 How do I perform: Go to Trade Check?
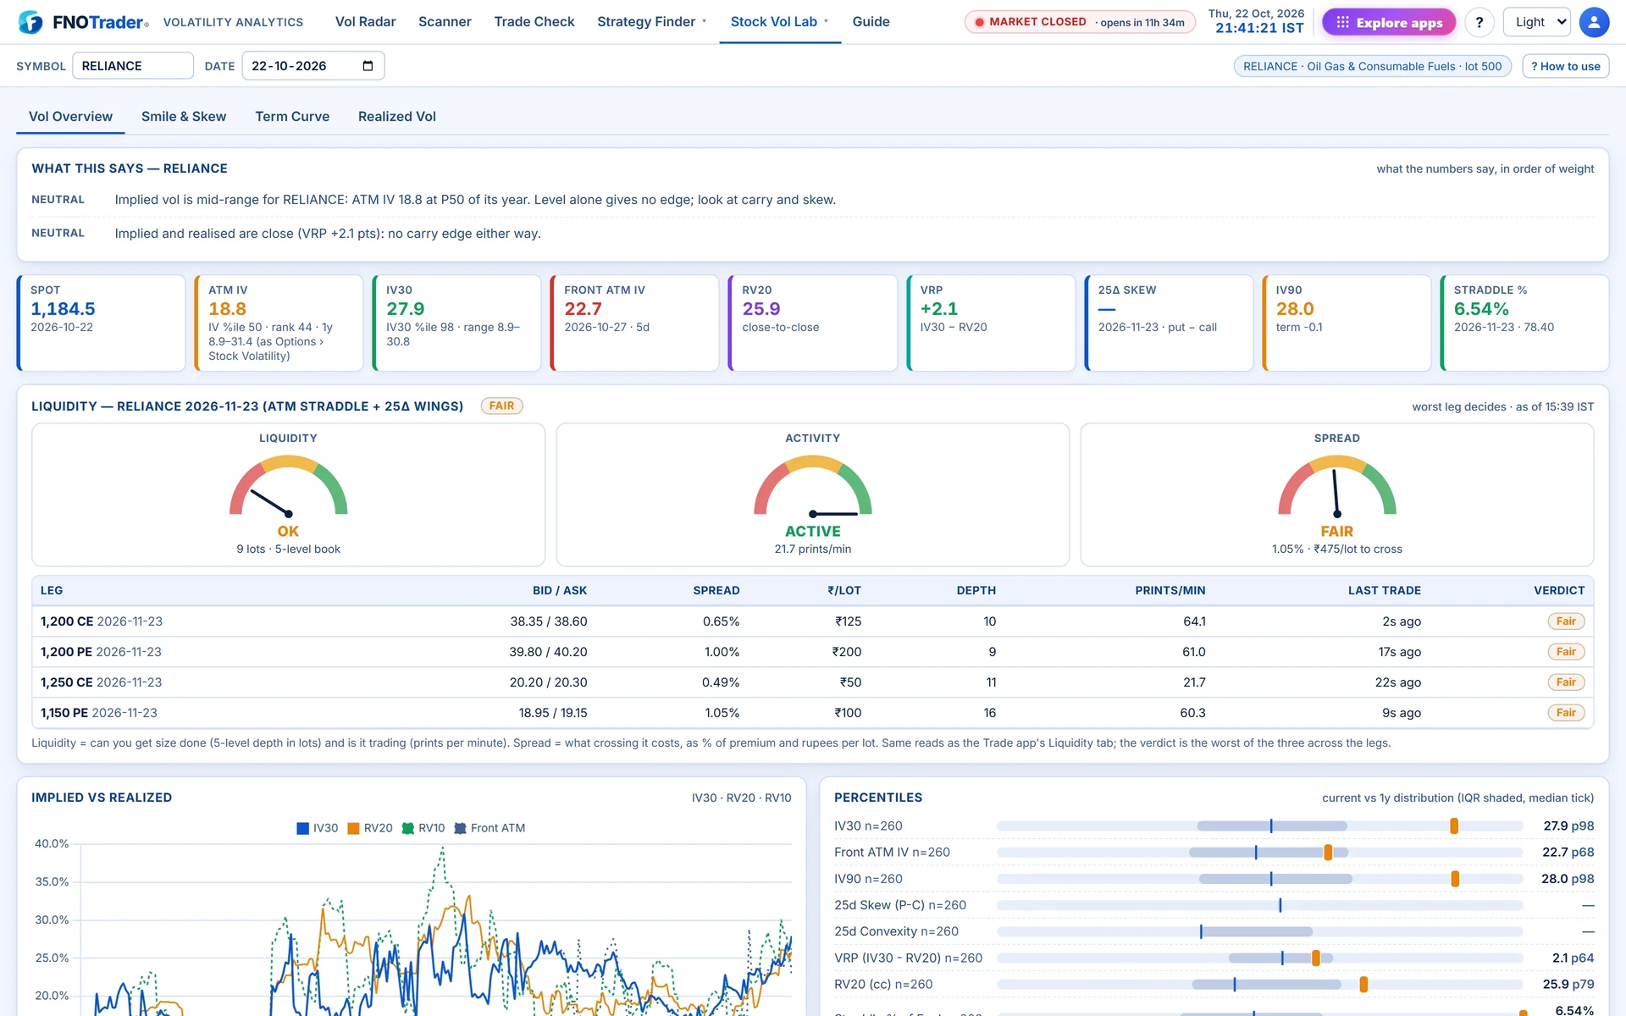coord(534,22)
